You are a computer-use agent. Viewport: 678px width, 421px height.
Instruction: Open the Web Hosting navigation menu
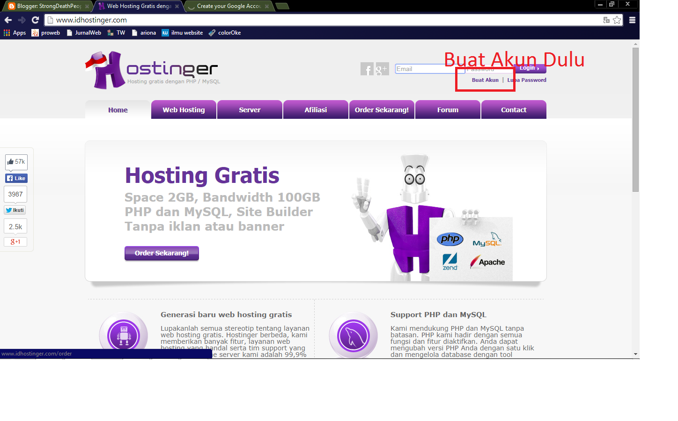click(x=184, y=110)
